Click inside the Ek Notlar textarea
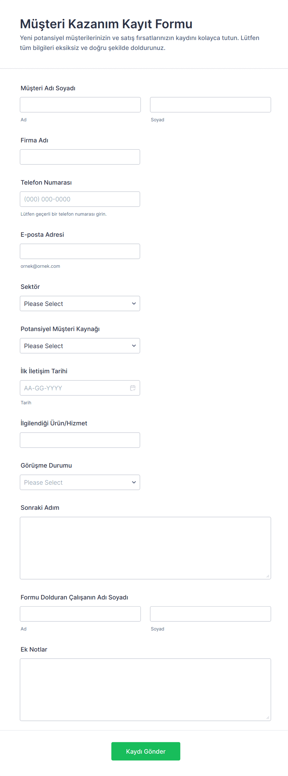Image resolution: width=288 pixels, height=776 pixels. (x=145, y=689)
